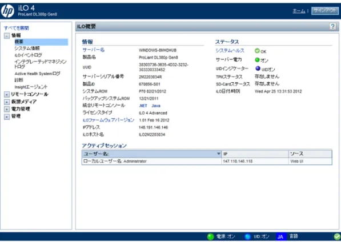Screen dimensions: 341x242
Task: Click the サインアウト button
Action: 325,11
